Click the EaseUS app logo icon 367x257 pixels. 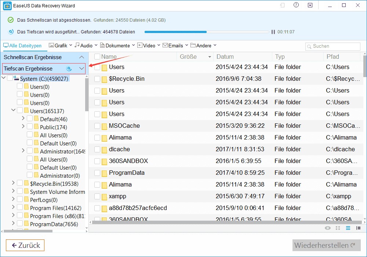[x=7, y=6]
